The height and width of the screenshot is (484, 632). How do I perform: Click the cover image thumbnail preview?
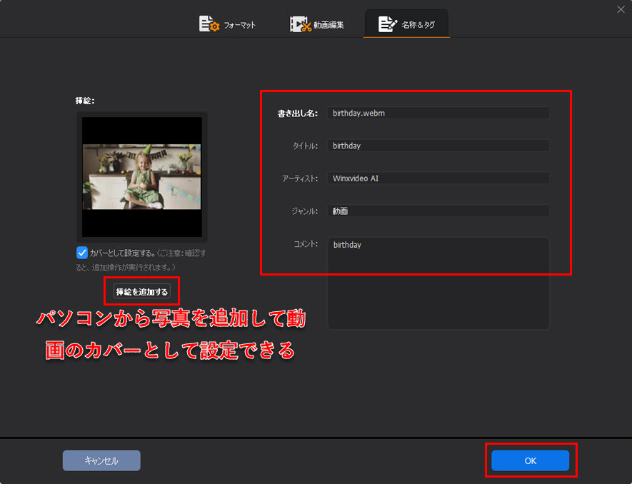[x=142, y=177]
